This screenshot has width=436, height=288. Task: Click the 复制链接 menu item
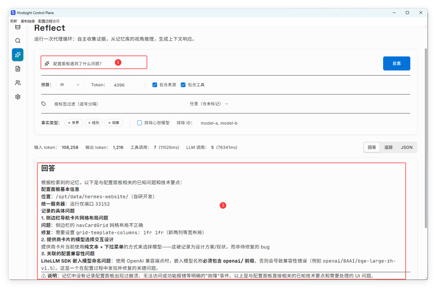point(27,21)
